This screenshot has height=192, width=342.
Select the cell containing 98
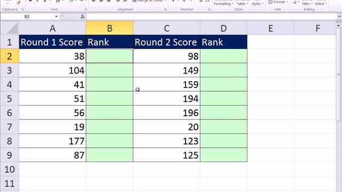167,56
